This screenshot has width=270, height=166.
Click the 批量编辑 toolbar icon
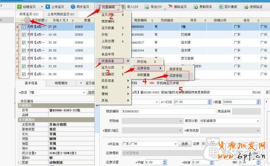pos(98,7)
